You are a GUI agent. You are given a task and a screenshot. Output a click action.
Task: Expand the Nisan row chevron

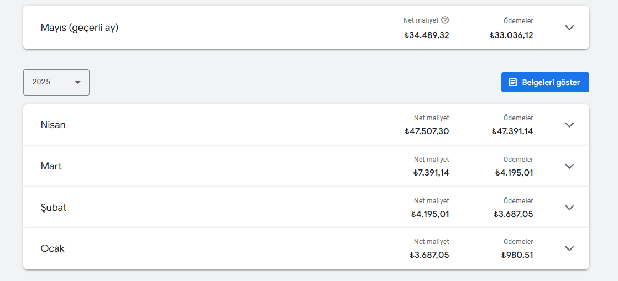pos(569,125)
